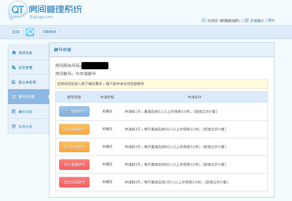This screenshot has width=292, height=201.
Task: Click the 申请前3天 80人以上 condition text
Action: [x=175, y=147]
